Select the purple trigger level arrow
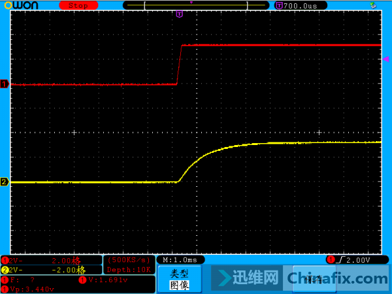The height and width of the screenshot is (294, 392). [x=385, y=59]
